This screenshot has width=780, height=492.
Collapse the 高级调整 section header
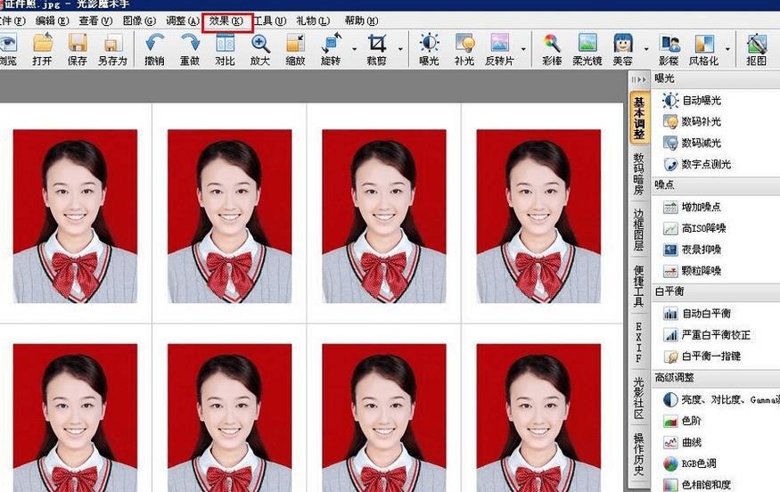(x=716, y=378)
